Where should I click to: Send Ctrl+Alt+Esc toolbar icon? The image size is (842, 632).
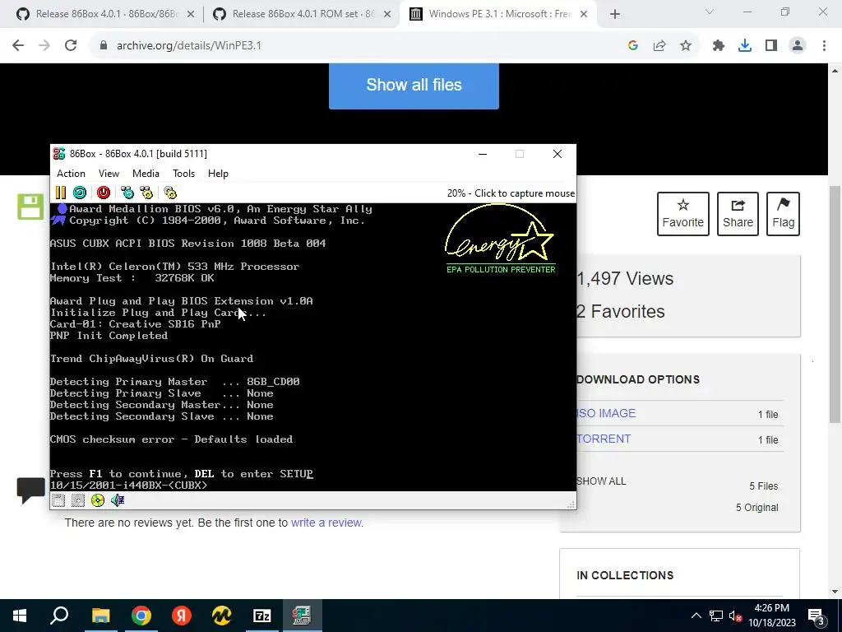click(x=146, y=193)
